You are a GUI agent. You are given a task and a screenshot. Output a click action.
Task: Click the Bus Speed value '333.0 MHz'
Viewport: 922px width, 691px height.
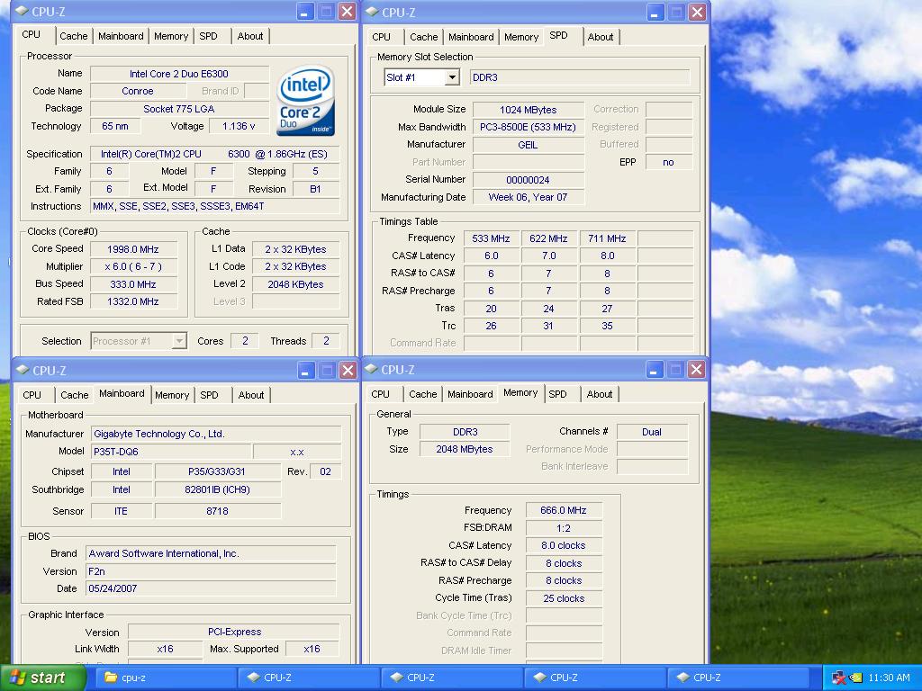coord(133,284)
